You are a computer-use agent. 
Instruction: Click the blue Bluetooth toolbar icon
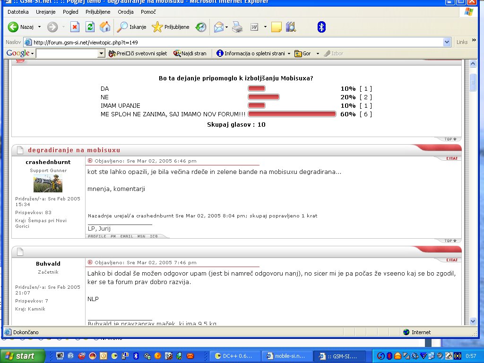coord(321,27)
